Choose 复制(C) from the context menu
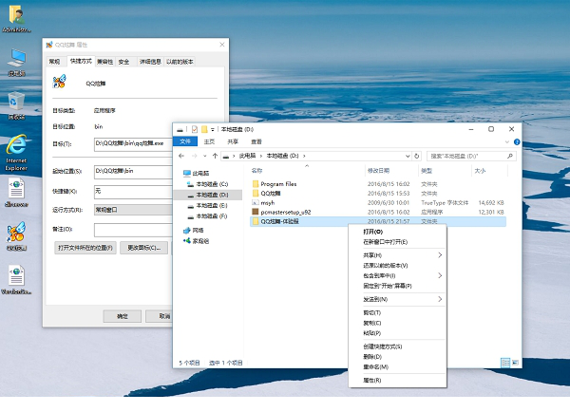Image resolution: width=570 pixels, height=412 pixels. pos(397,323)
